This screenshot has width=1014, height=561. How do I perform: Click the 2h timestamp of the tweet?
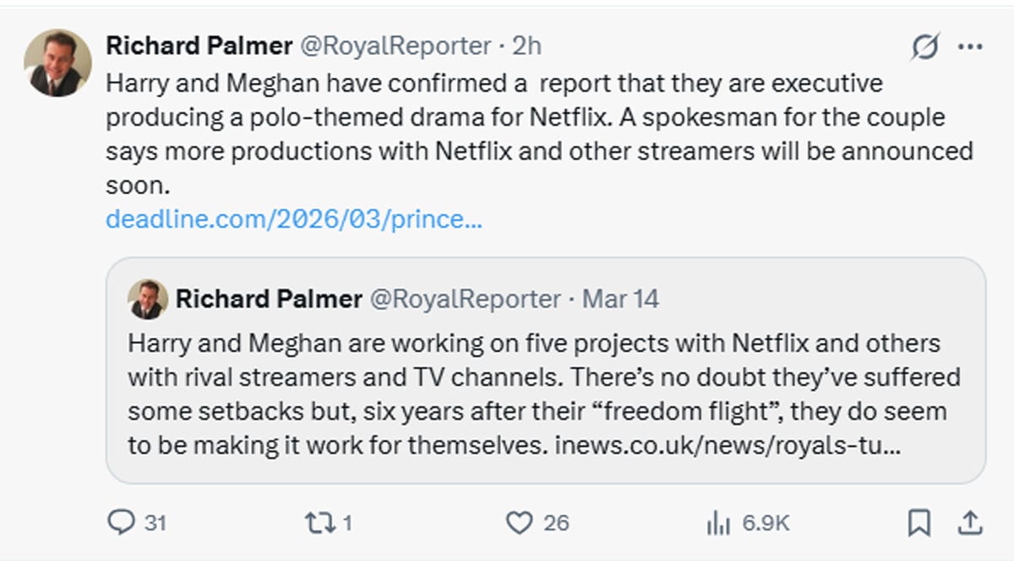coord(526,46)
